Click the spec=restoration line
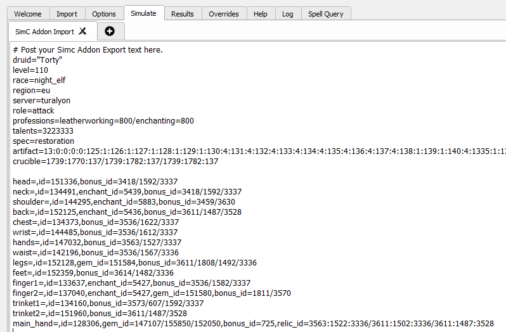Screen dimensions: 506x332 44,141
